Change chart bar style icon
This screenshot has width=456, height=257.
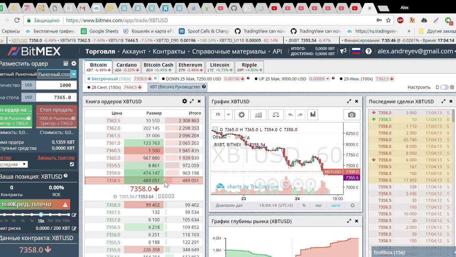tap(313, 115)
